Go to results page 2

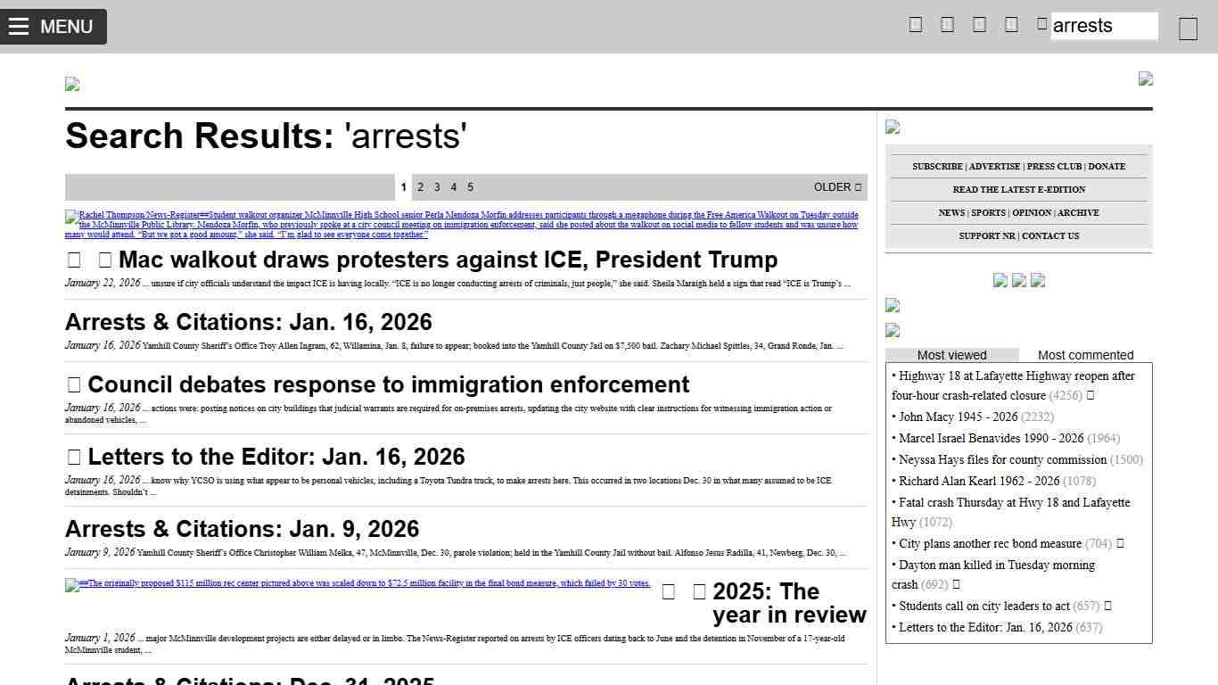(x=420, y=187)
